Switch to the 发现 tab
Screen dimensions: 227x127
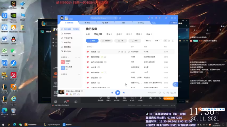click(87, 23)
